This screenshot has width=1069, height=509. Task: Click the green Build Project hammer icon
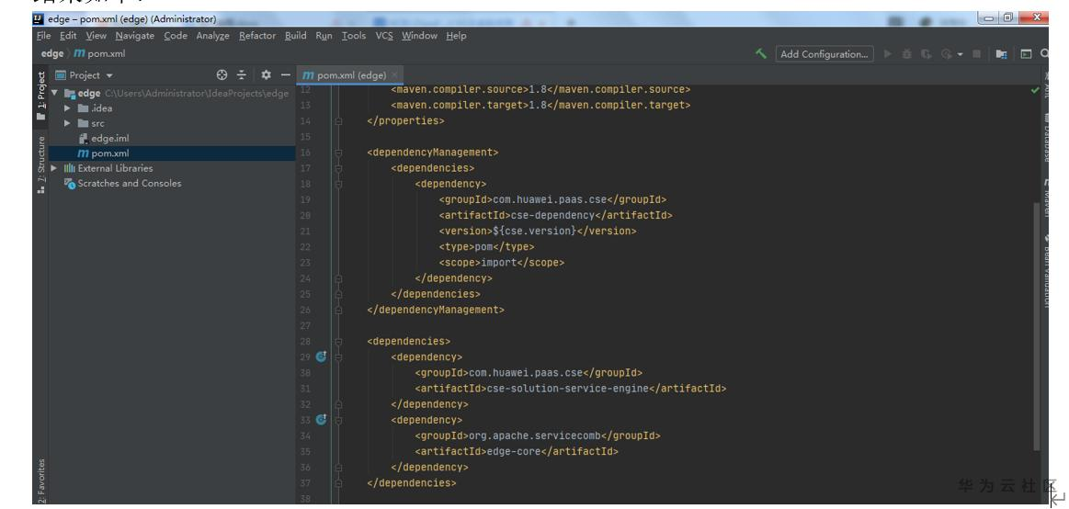[762, 54]
